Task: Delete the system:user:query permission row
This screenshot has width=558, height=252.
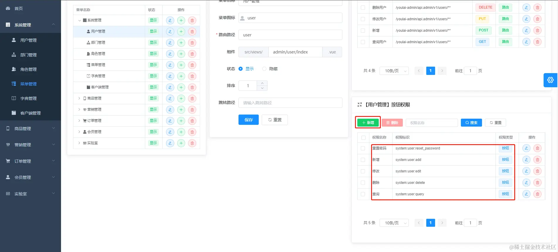Action: tap(537, 194)
